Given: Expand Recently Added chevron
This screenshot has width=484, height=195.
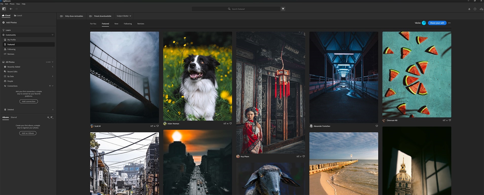Looking at the screenshot, I should tap(52, 67).
